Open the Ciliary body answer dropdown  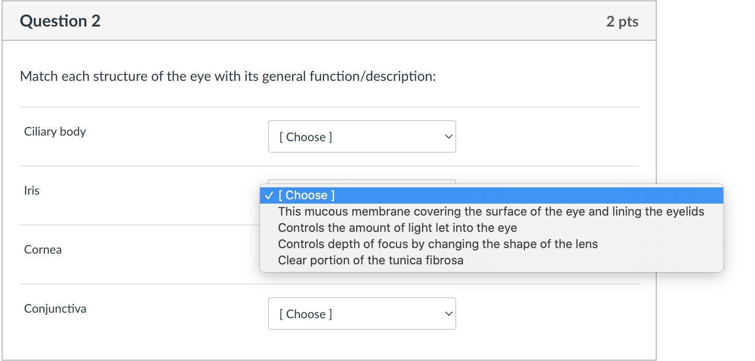click(362, 136)
